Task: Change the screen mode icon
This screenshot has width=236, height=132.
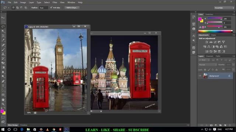Action: point(3,122)
